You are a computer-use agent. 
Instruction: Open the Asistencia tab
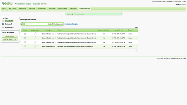32,8
